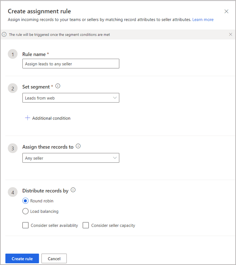This screenshot has width=236, height=265.
Task: Click the step 4 number badge
Action: [13, 193]
